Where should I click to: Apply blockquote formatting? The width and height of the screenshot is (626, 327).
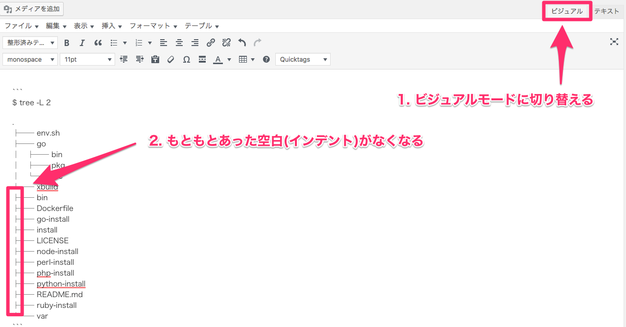(x=98, y=43)
